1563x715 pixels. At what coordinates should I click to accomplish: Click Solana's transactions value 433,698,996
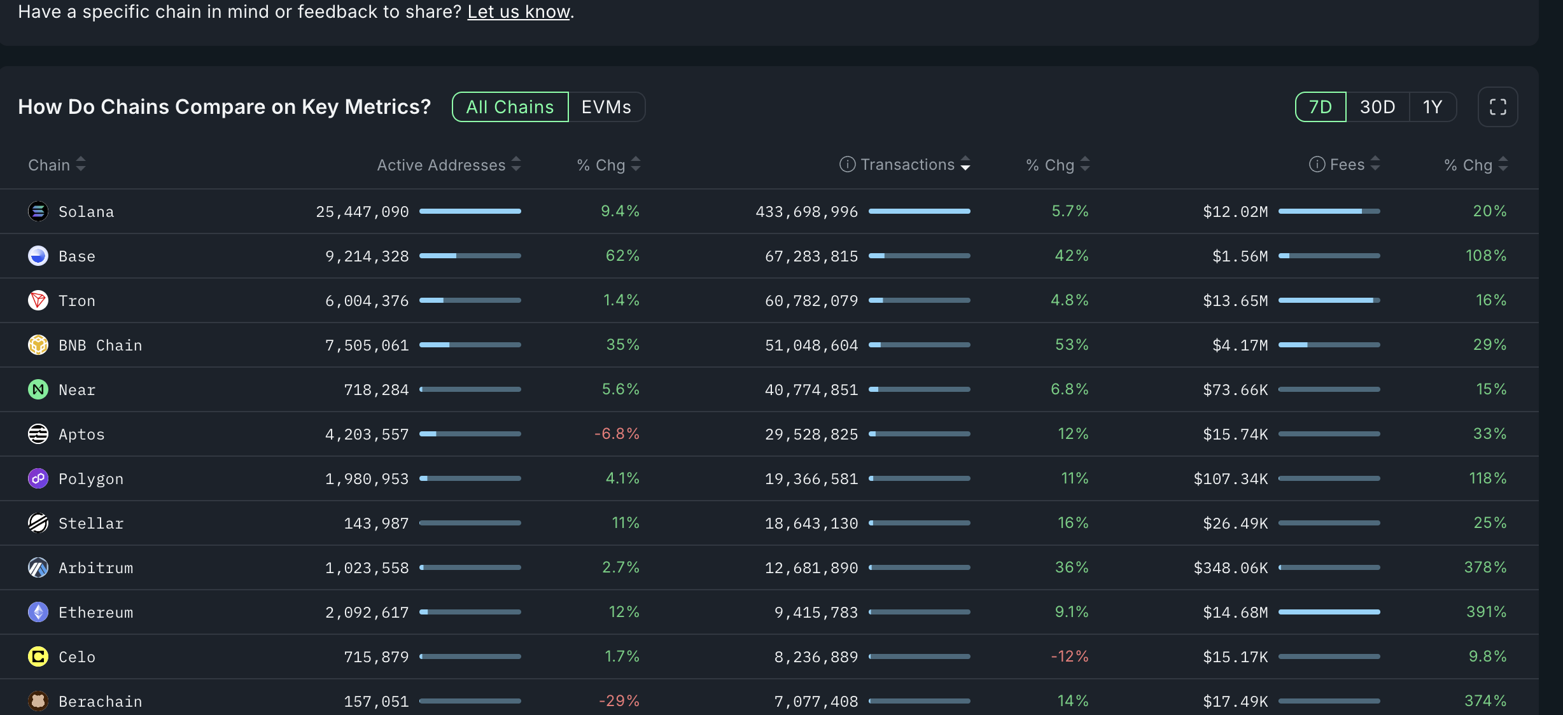coord(806,212)
